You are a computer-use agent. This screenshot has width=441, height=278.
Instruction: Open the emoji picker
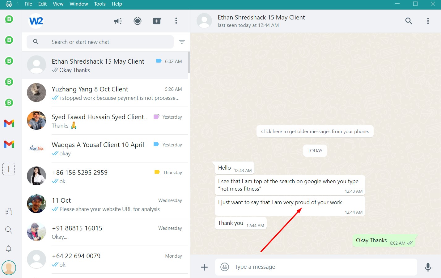[x=225, y=267]
